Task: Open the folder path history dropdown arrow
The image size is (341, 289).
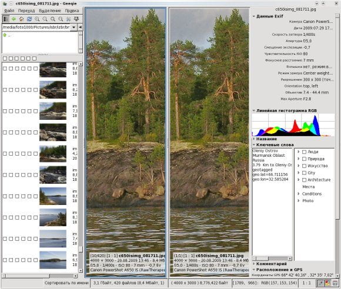Action: pyautogui.click(x=74, y=27)
